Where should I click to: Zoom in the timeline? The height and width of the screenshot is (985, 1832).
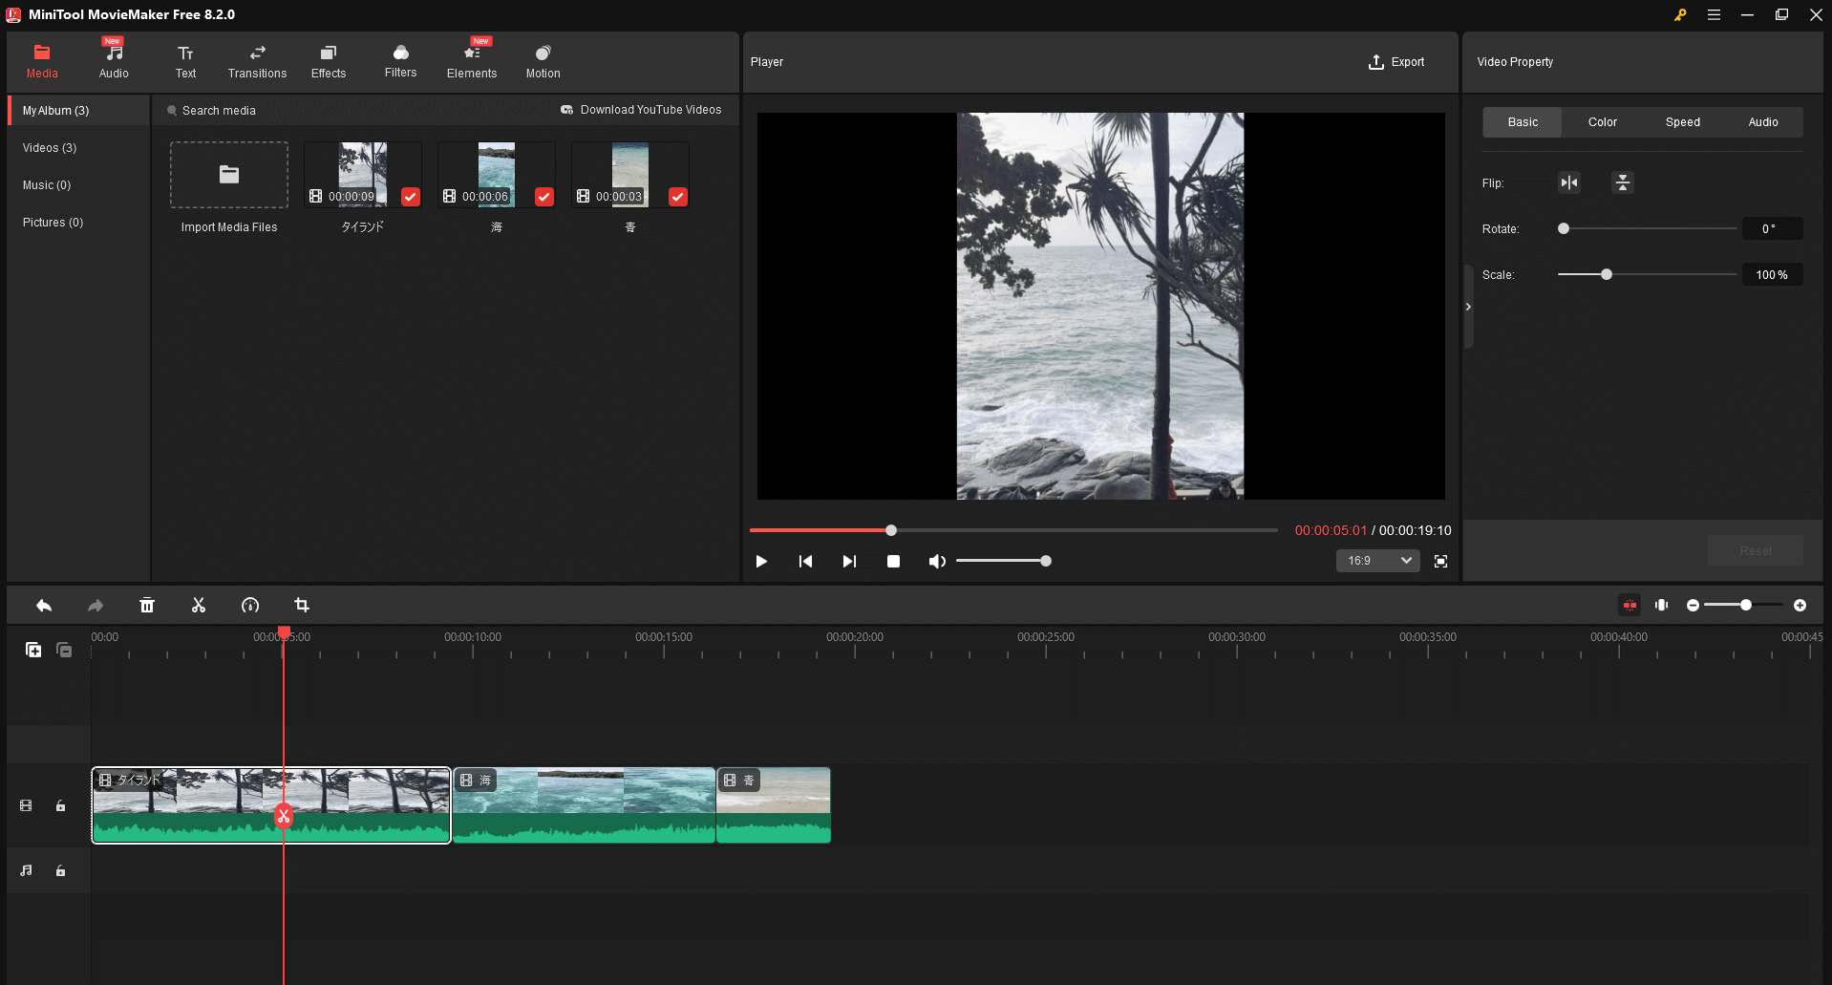(1800, 606)
